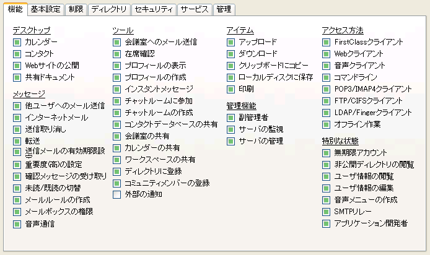Enable the 外部の通知 checkbox
430x255 pixels.
116,195
